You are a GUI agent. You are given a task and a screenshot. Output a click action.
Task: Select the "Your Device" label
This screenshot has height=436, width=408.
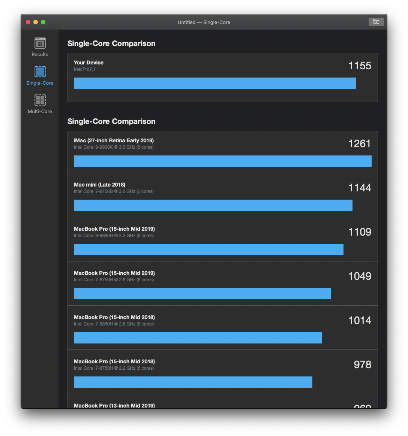pyautogui.click(x=88, y=63)
